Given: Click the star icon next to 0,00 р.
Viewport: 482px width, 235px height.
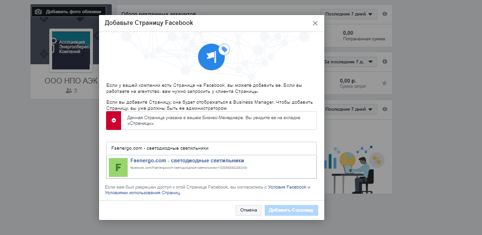Looking at the screenshot, I should 384,83.
